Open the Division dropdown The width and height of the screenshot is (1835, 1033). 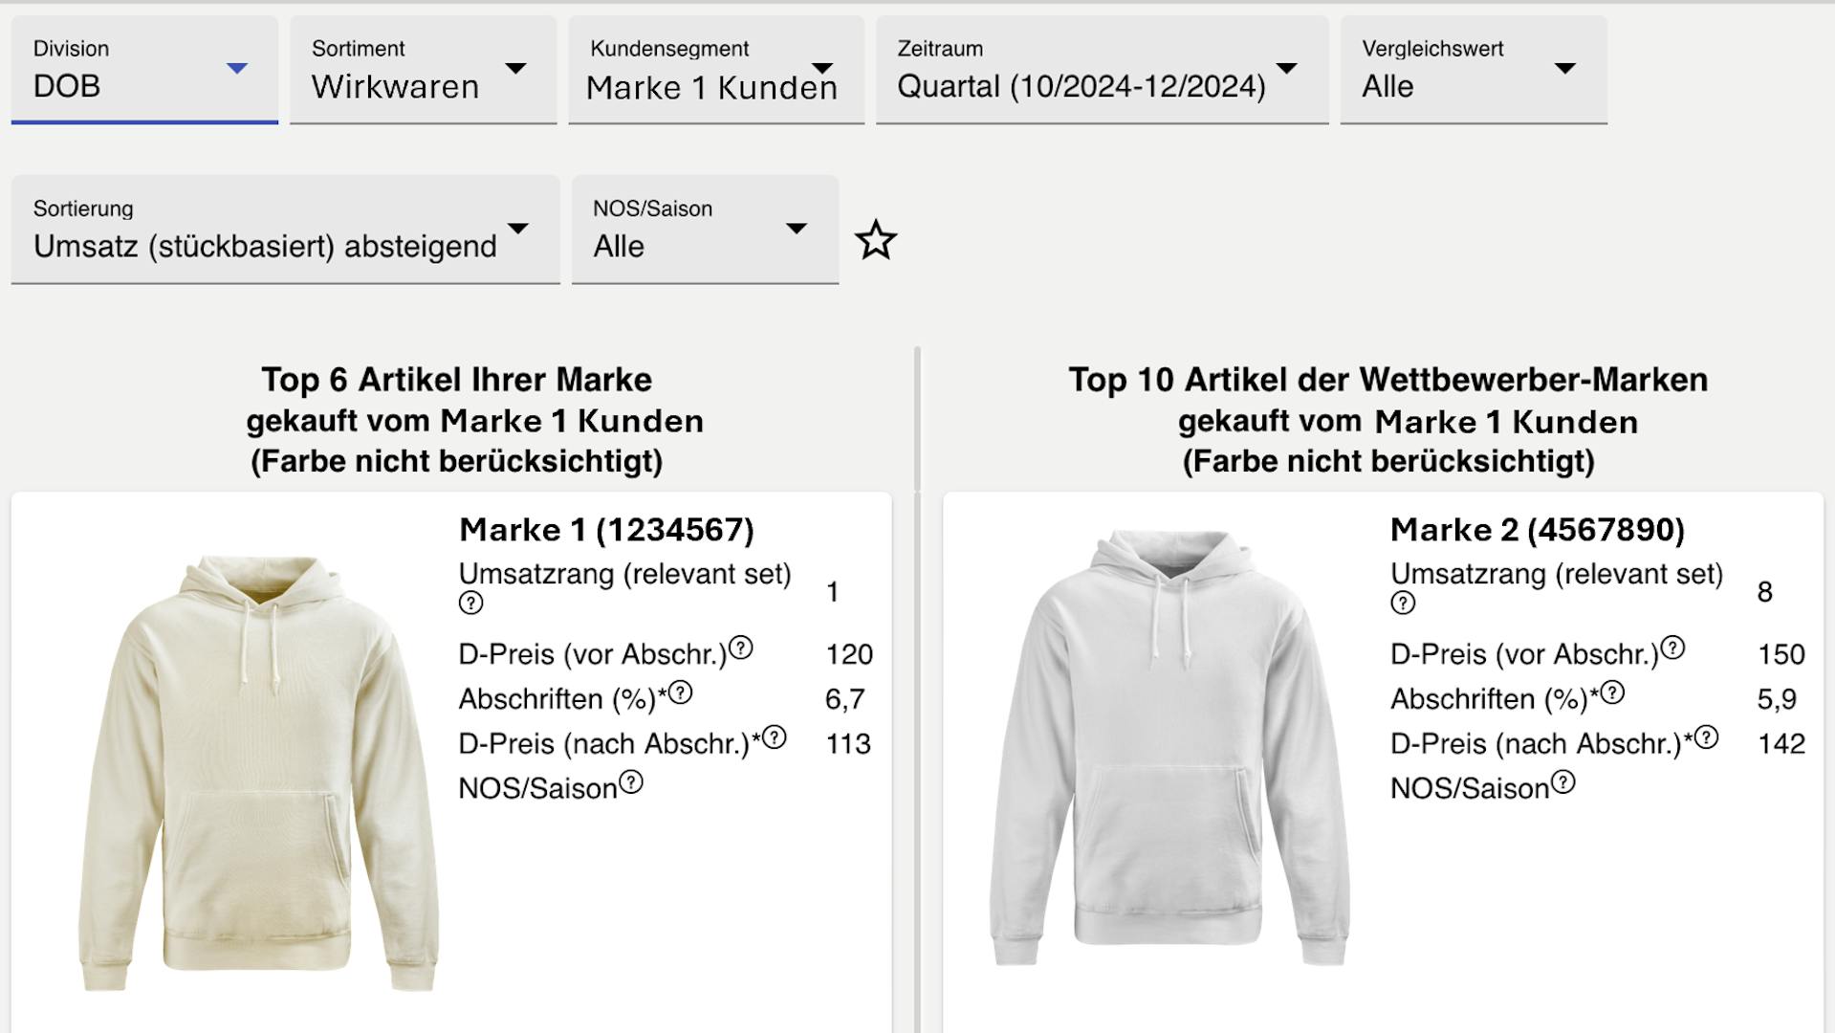click(x=144, y=70)
